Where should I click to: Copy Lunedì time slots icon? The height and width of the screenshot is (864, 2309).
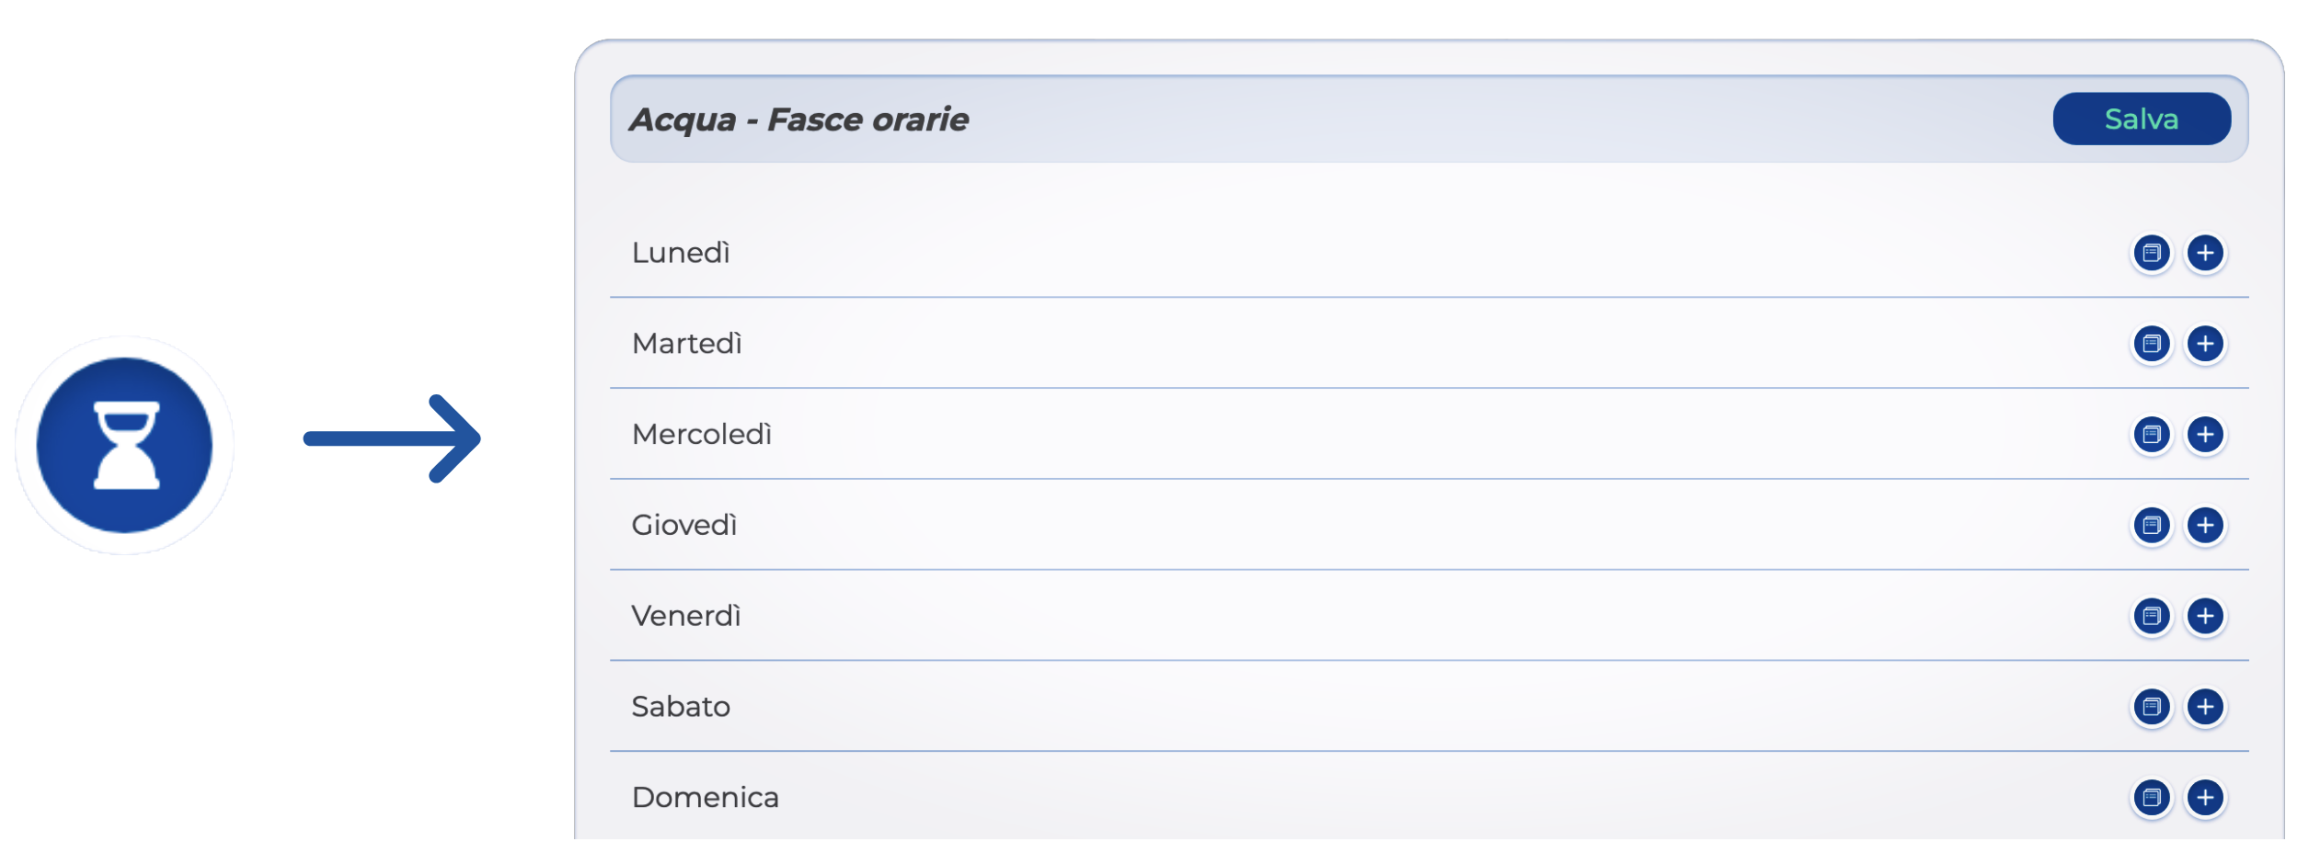tap(2152, 253)
